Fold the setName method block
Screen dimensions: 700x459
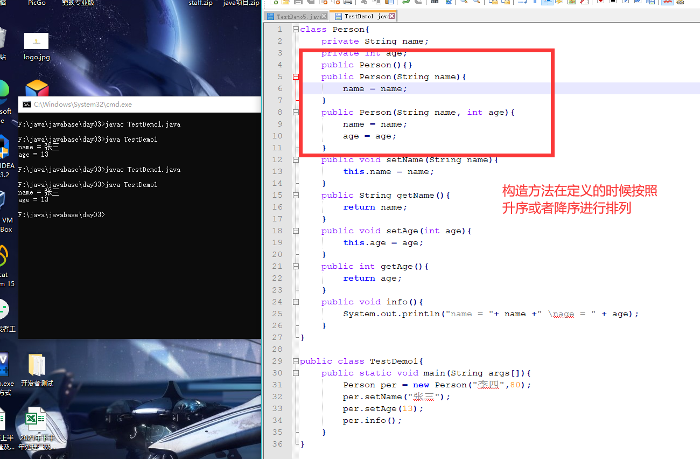(296, 159)
